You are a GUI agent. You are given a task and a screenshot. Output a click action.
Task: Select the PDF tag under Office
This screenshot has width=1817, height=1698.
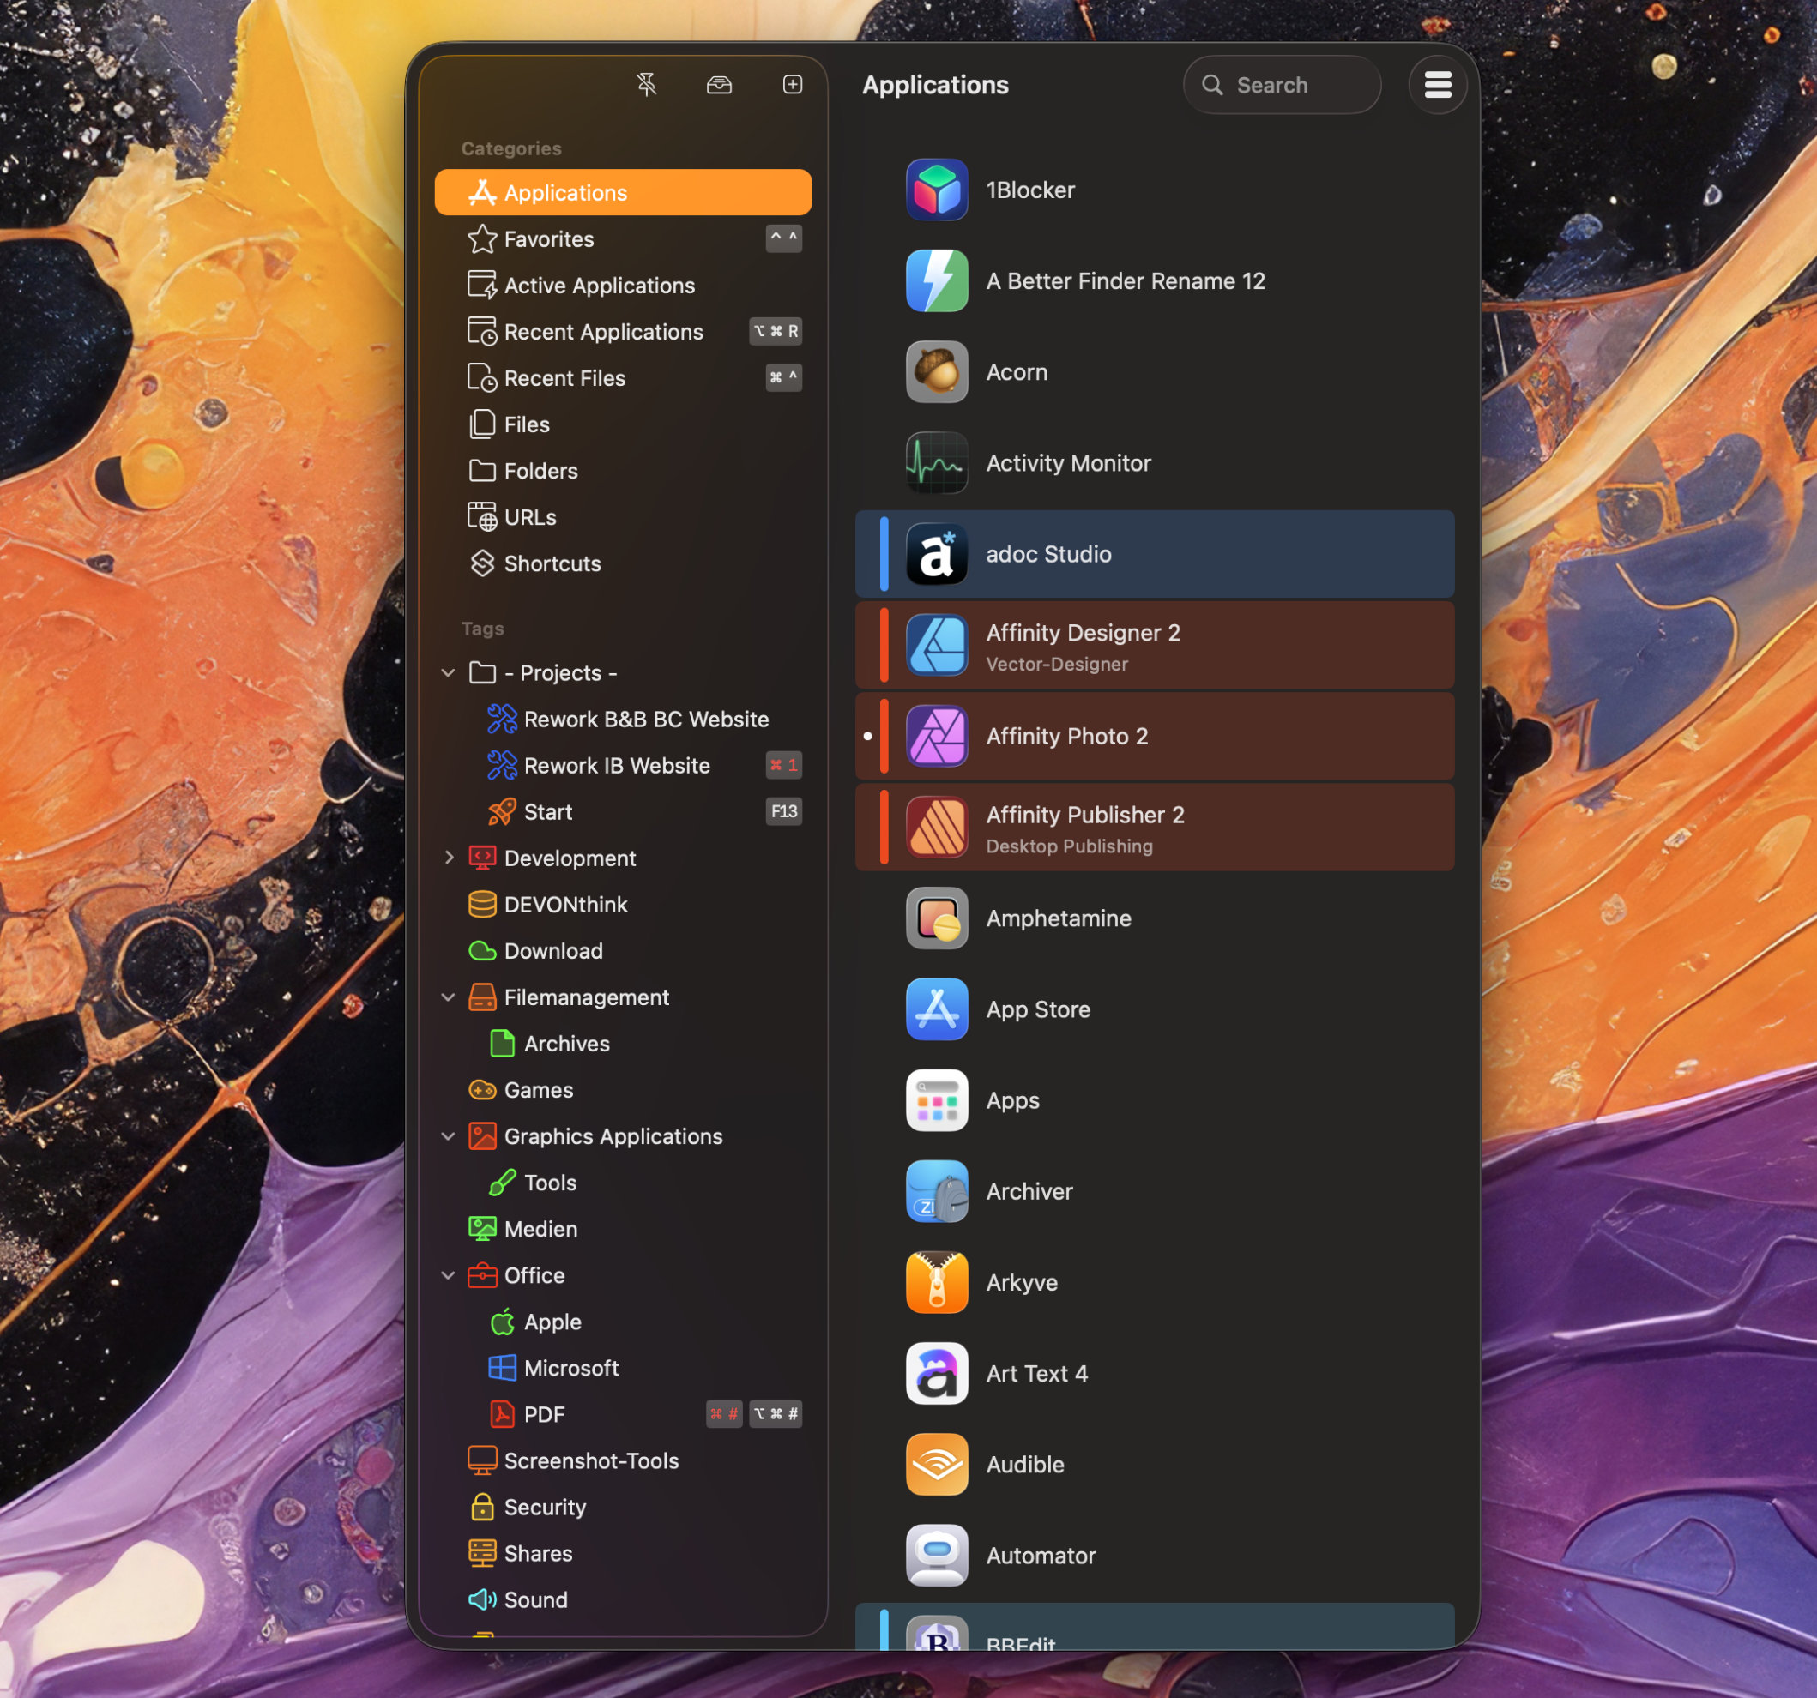click(x=544, y=1415)
